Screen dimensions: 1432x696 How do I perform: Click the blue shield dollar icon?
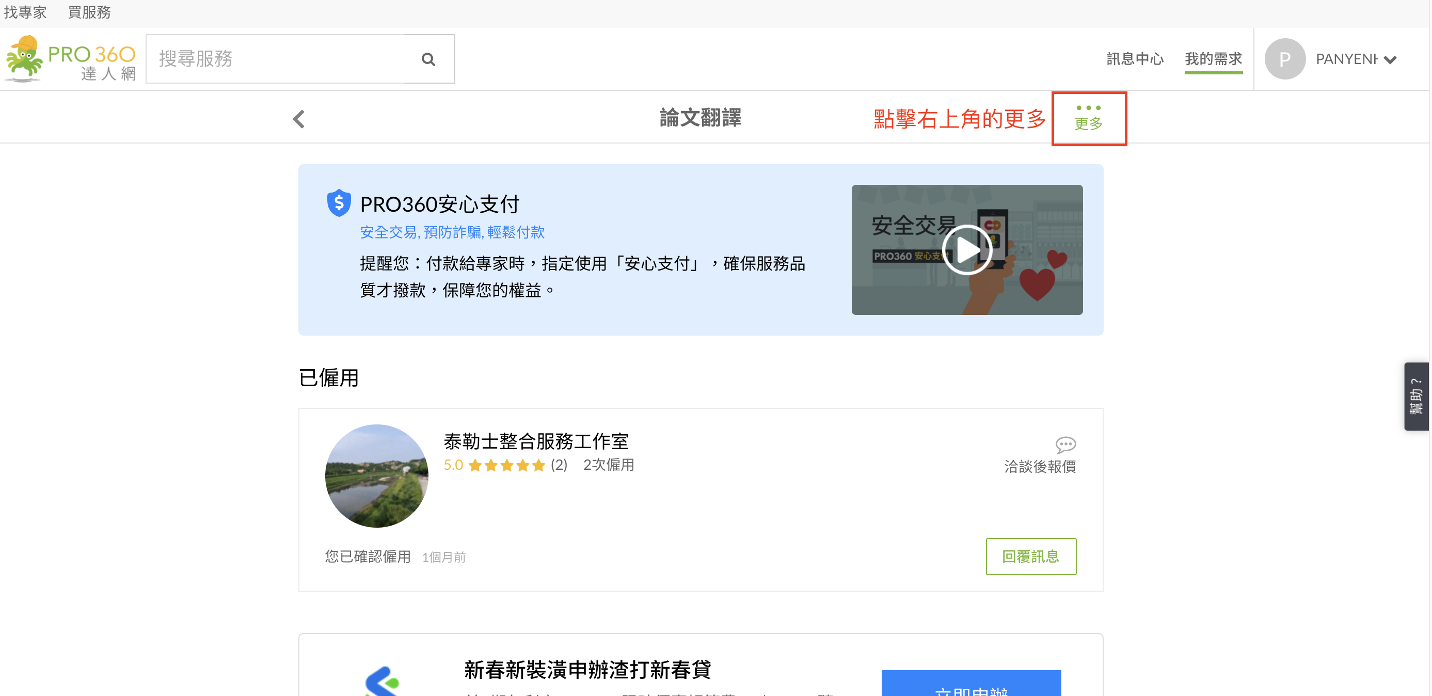pyautogui.click(x=339, y=203)
